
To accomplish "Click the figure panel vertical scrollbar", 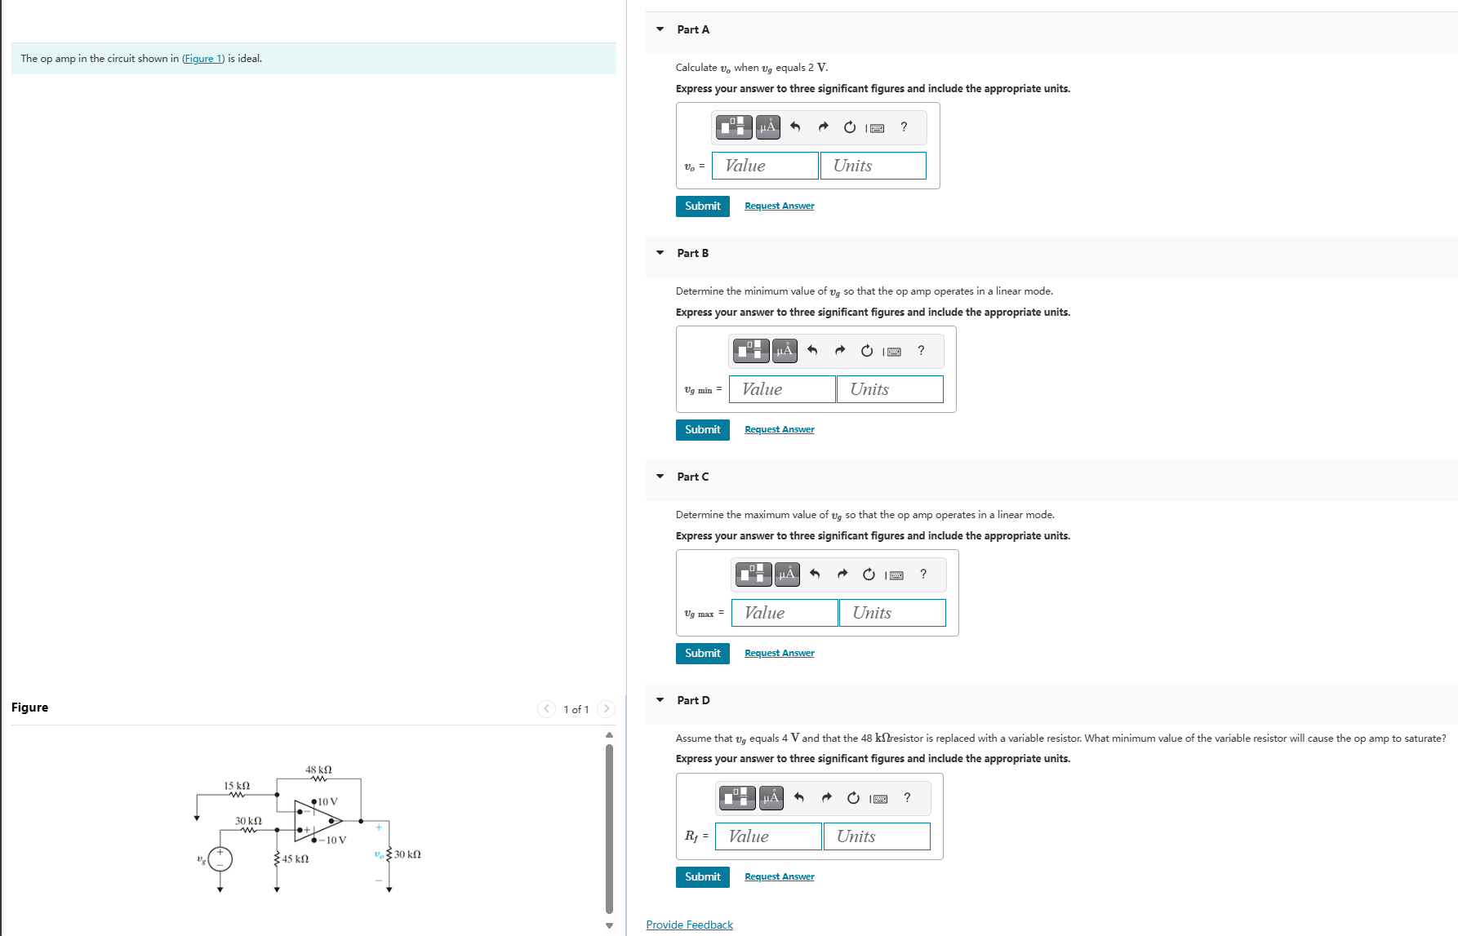I will coord(609,828).
